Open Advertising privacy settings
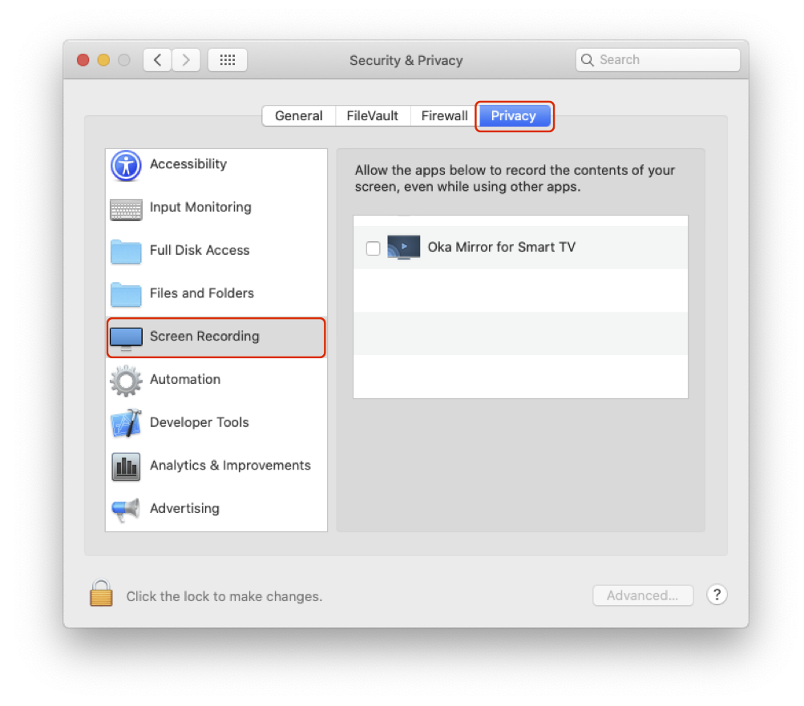The width and height of the screenshot is (804, 706). (x=126, y=508)
